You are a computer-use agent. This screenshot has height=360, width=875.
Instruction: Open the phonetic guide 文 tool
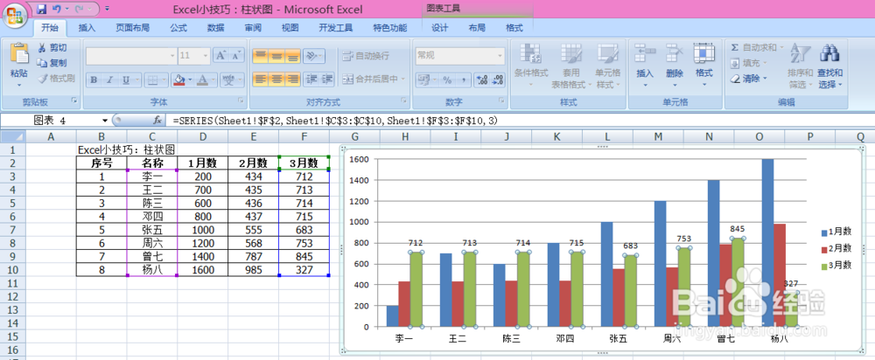pos(227,80)
